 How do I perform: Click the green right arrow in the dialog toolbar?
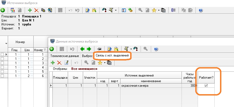click(89, 49)
